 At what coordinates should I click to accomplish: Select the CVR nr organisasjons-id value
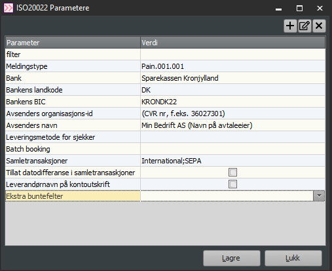pyautogui.click(x=232, y=114)
